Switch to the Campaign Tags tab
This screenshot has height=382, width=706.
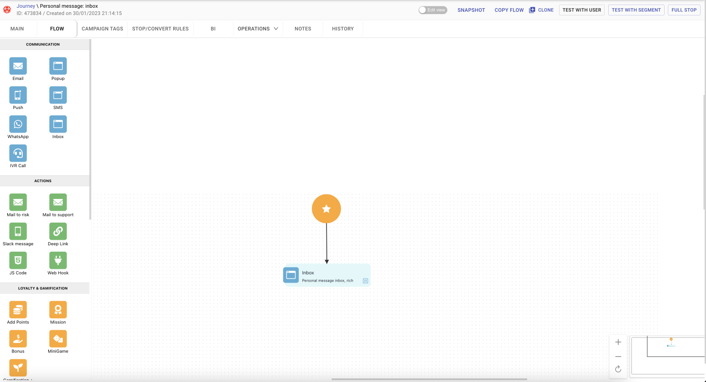(102, 29)
